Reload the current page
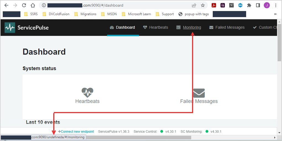Screen dimensions: 282x141 24,6
